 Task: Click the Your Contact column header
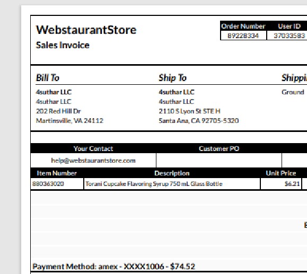coord(93,148)
